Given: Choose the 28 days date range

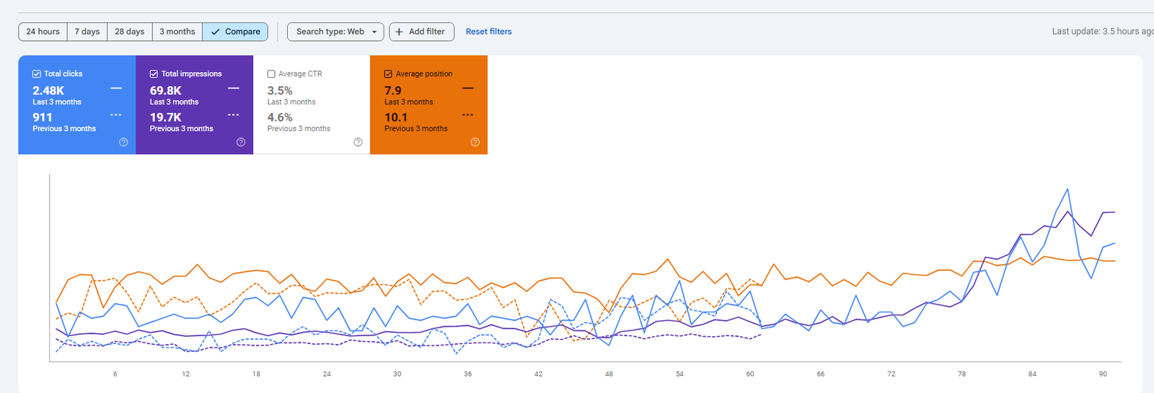Looking at the screenshot, I should 130,32.
